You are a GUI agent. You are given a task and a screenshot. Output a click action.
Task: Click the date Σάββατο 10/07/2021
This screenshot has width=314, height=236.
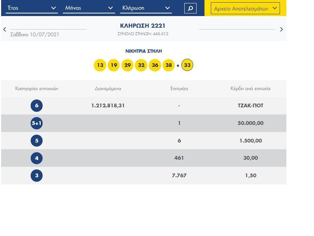click(35, 34)
